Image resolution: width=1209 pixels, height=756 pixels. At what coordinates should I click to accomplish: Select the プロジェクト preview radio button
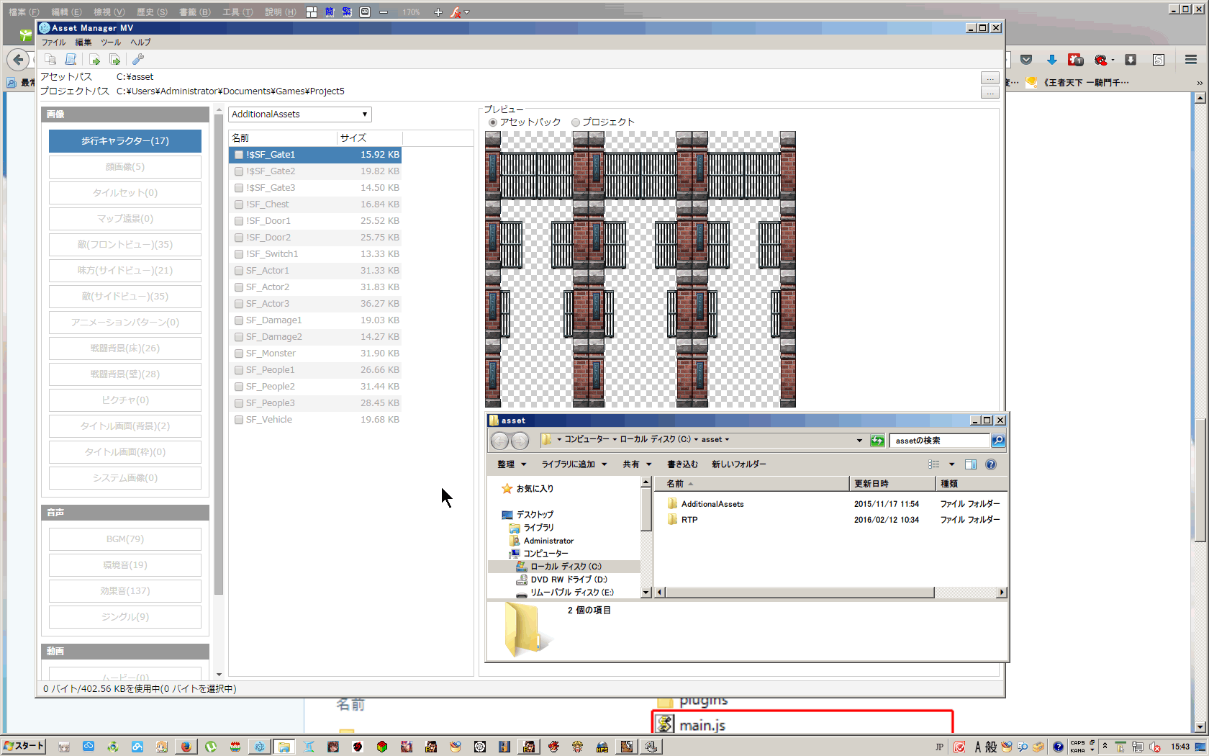[x=576, y=122]
